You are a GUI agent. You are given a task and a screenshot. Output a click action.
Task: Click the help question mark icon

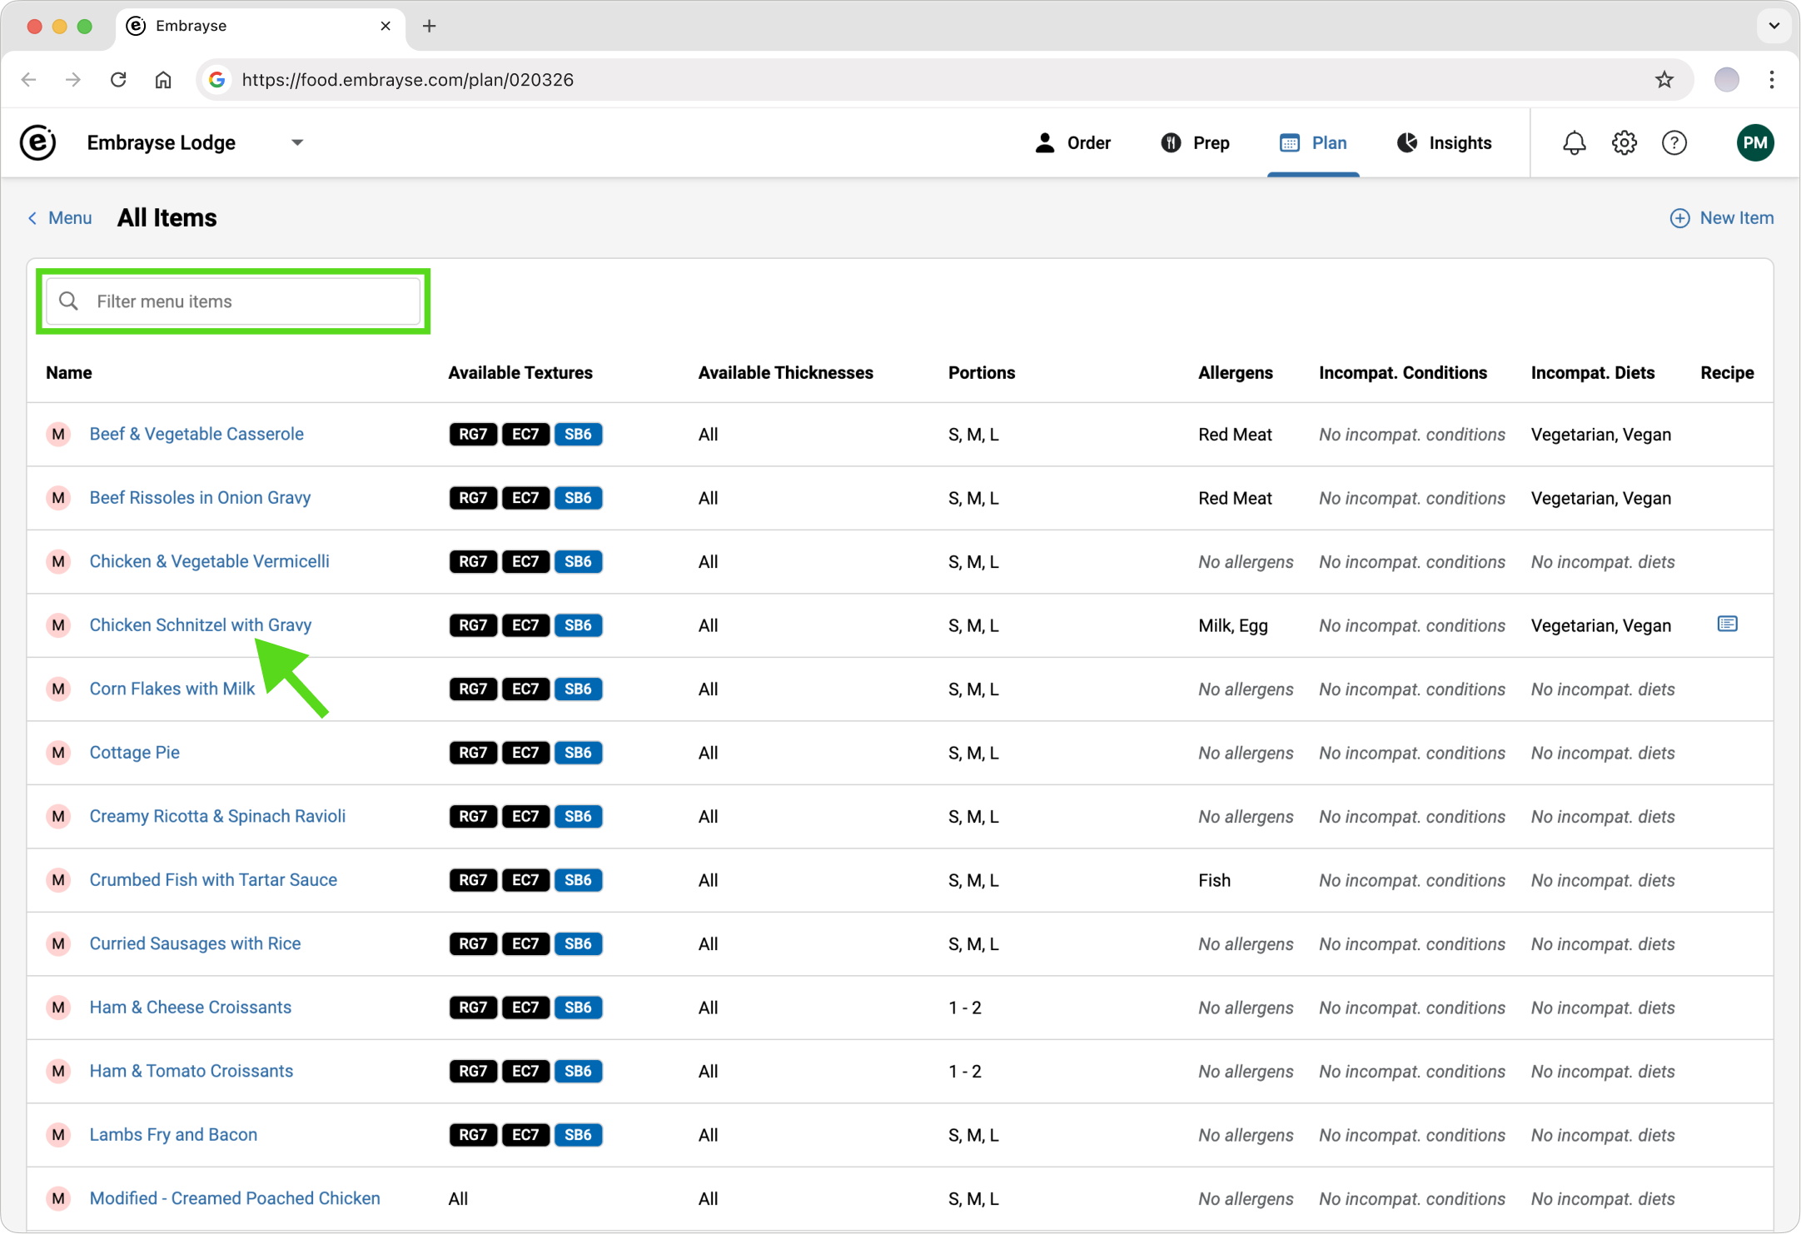click(x=1674, y=143)
